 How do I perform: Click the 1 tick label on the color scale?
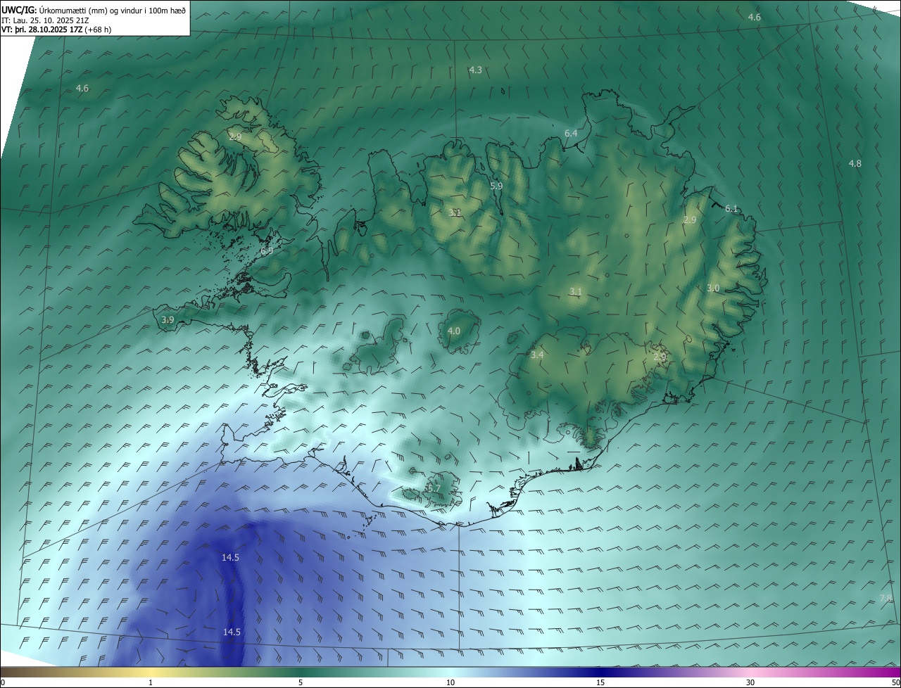151,682
